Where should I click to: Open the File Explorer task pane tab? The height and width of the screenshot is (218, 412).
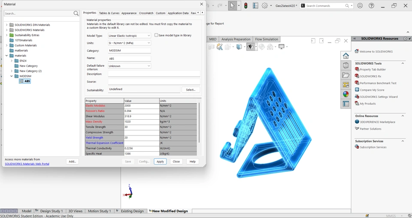pos(345,75)
